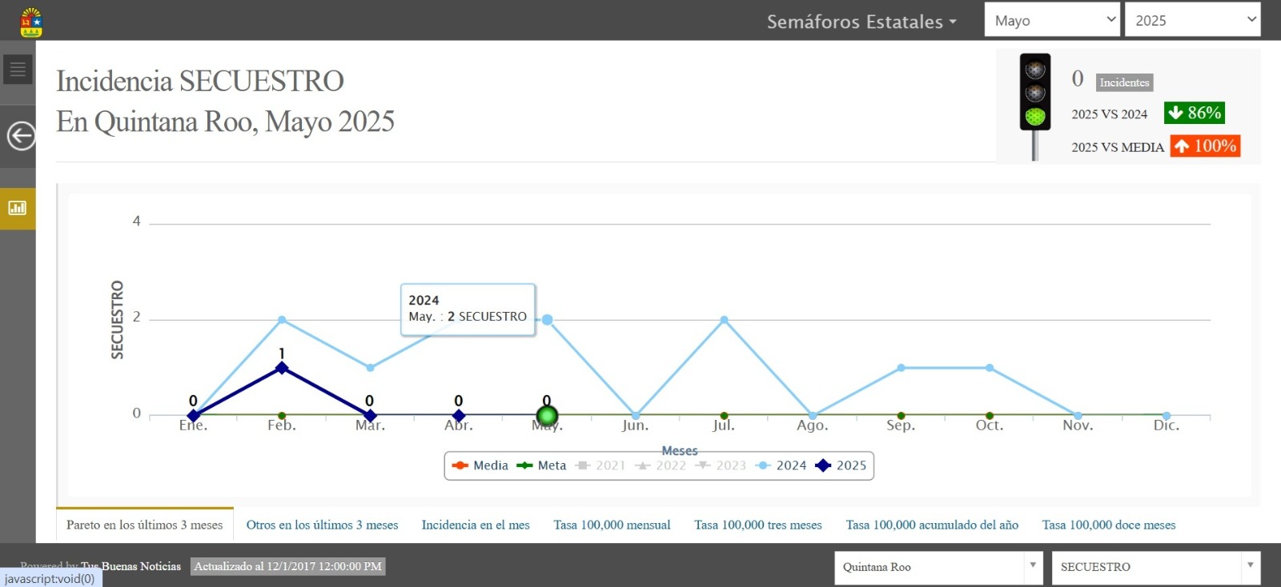Click the back arrow circle icon
This screenshot has height=587, width=1281.
[x=21, y=136]
